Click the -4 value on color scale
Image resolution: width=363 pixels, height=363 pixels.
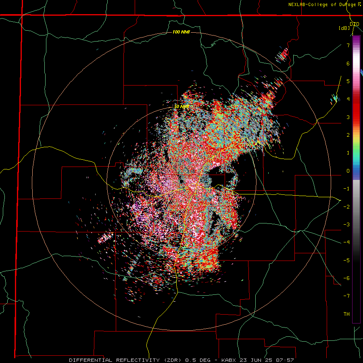click(346, 242)
